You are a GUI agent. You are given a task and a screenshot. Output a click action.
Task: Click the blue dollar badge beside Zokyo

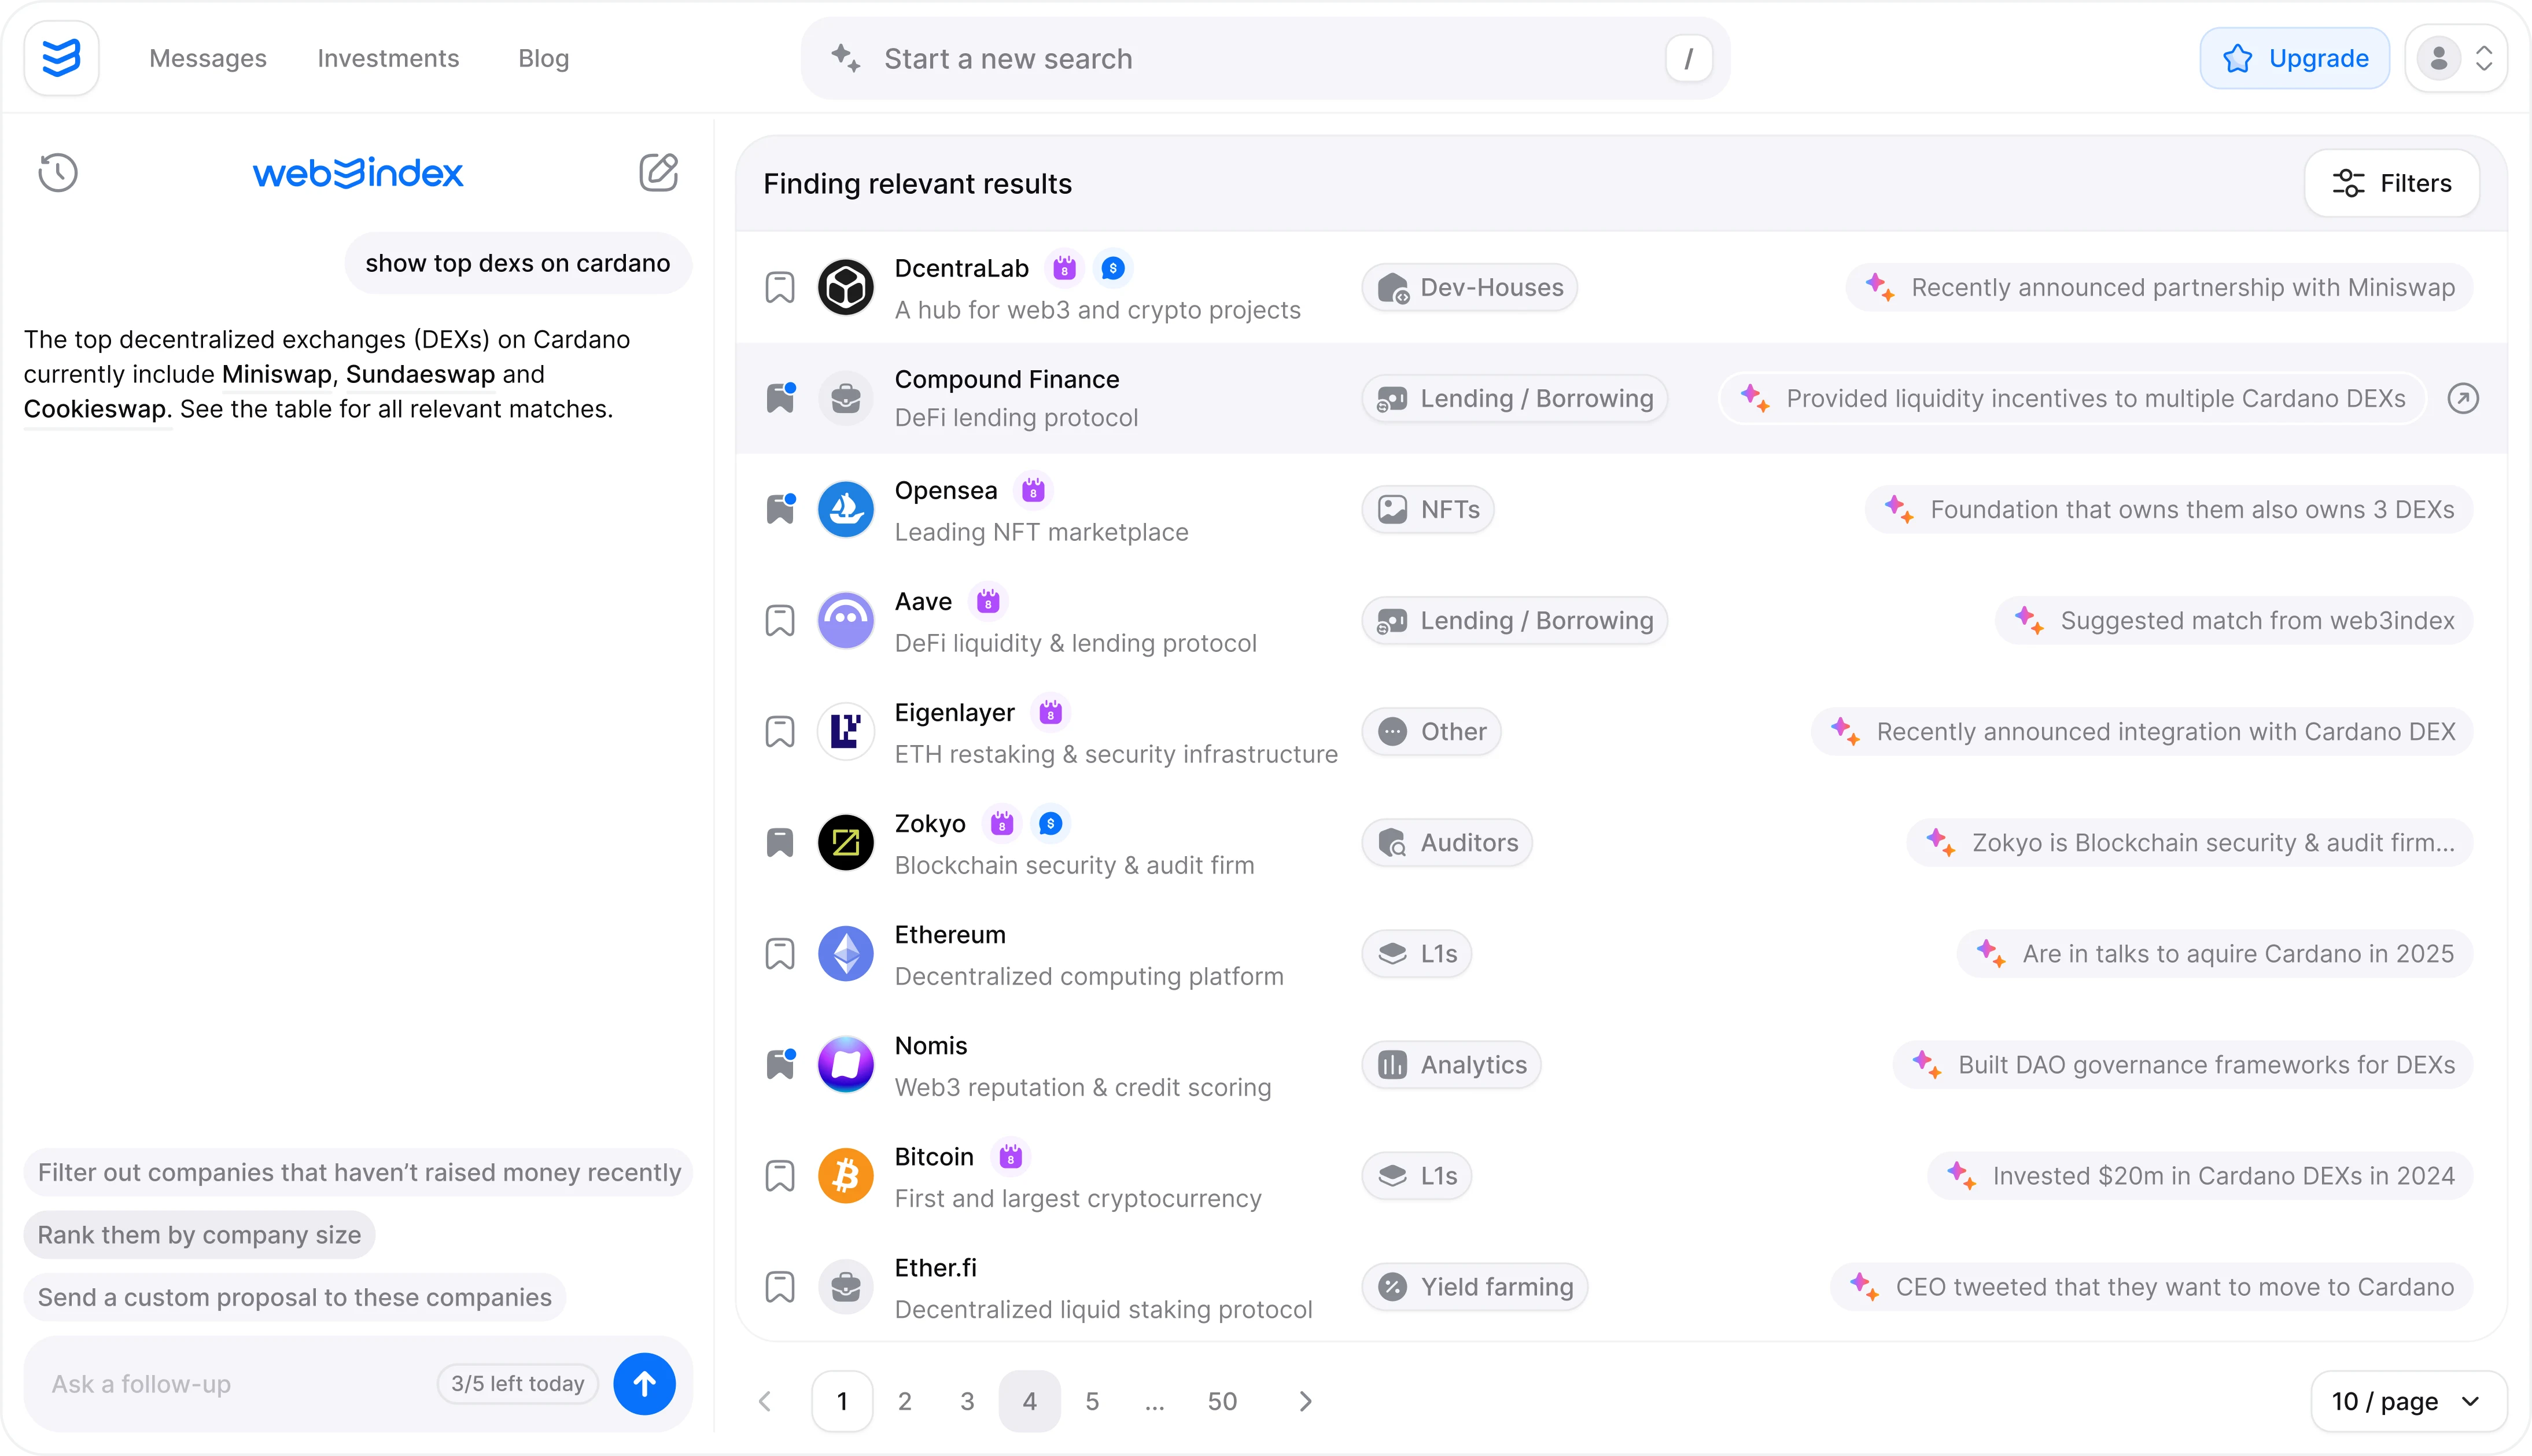1050,823
